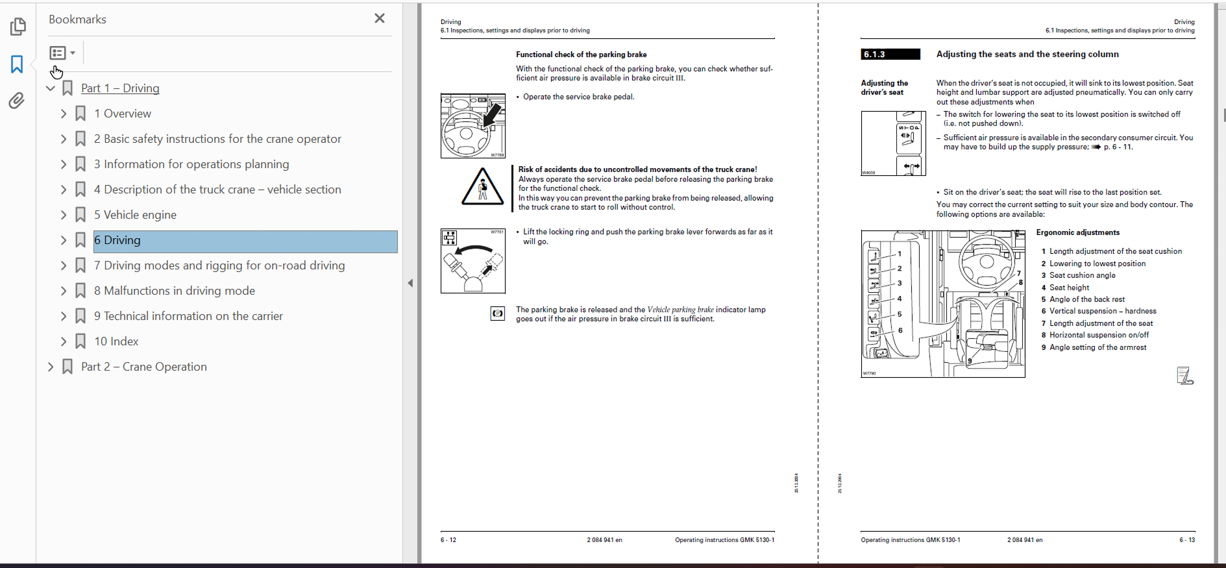Collapse the Part 1 – Driving bookmark
Screen dimensions: 1226x568
51,88
